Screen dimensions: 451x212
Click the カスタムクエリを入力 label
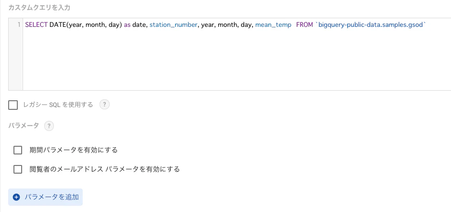click(x=39, y=8)
